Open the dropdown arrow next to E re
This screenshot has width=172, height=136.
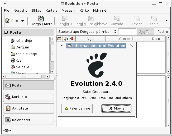tap(22, 21)
